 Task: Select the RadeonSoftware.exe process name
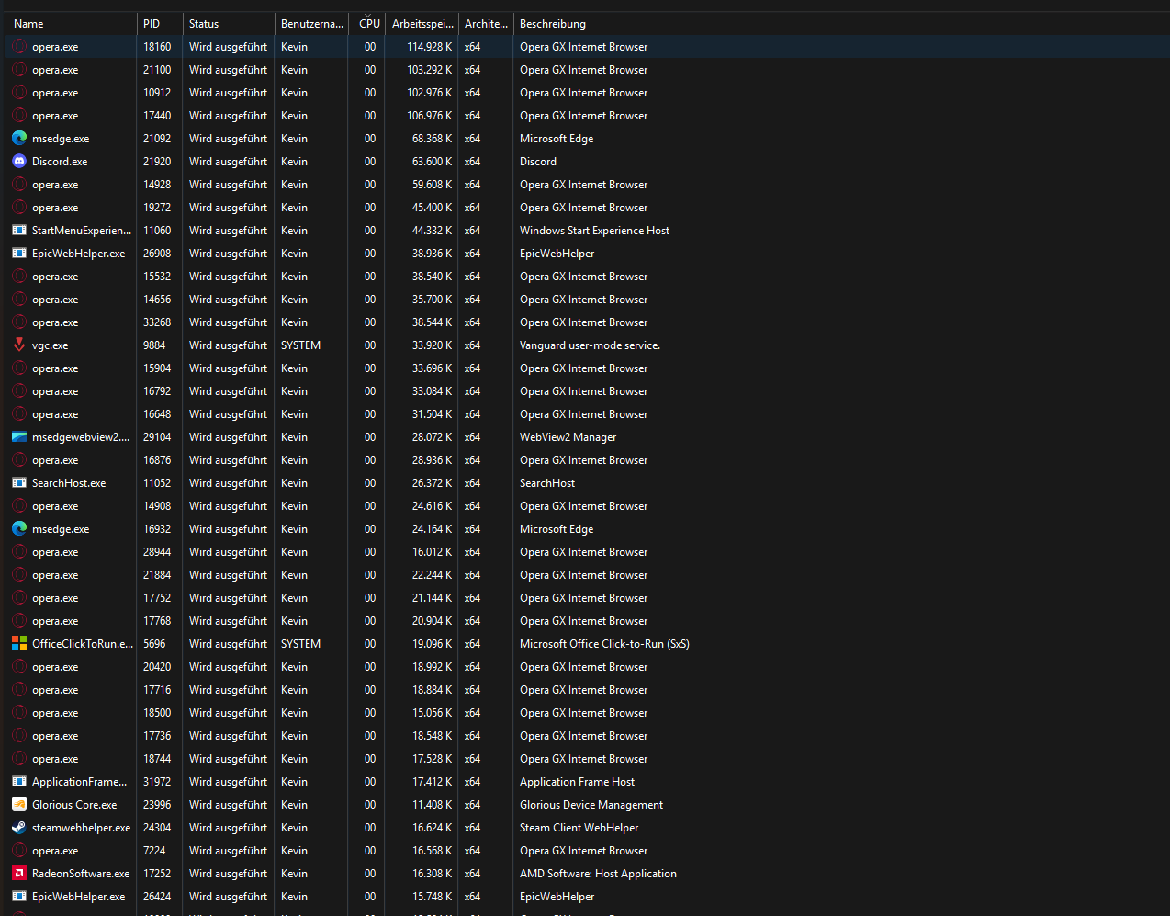click(81, 874)
